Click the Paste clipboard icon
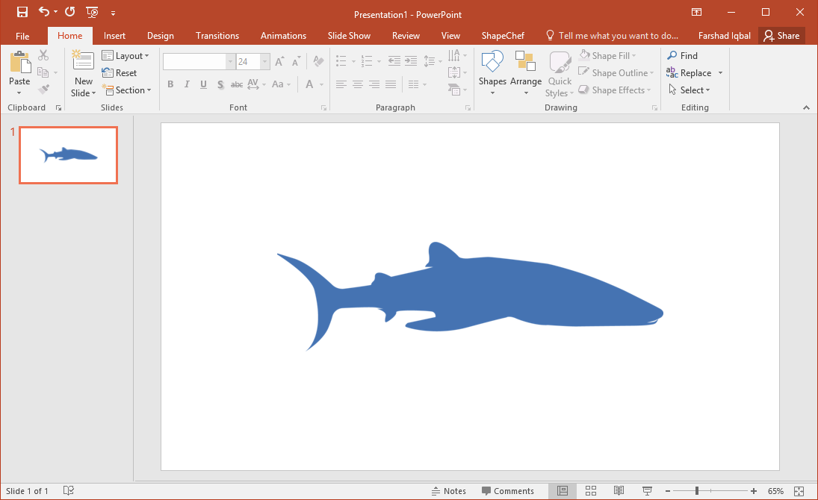 pyautogui.click(x=19, y=64)
